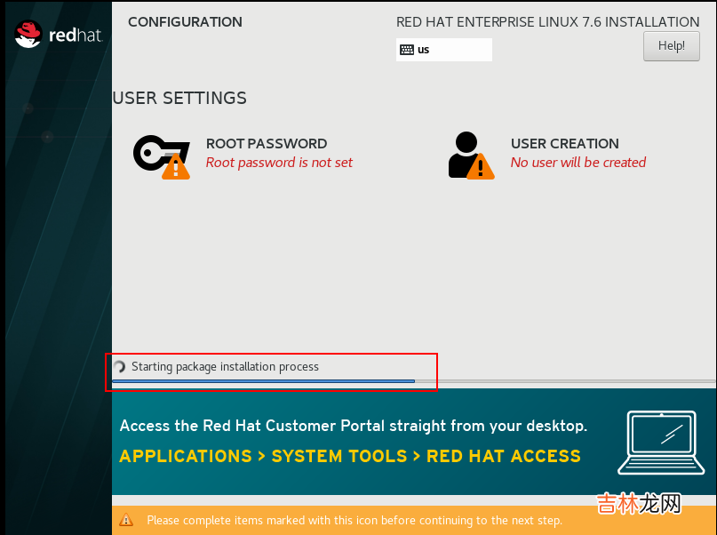Click the Red Hat fedora logo
717x535 pixels.
pyautogui.click(x=29, y=34)
